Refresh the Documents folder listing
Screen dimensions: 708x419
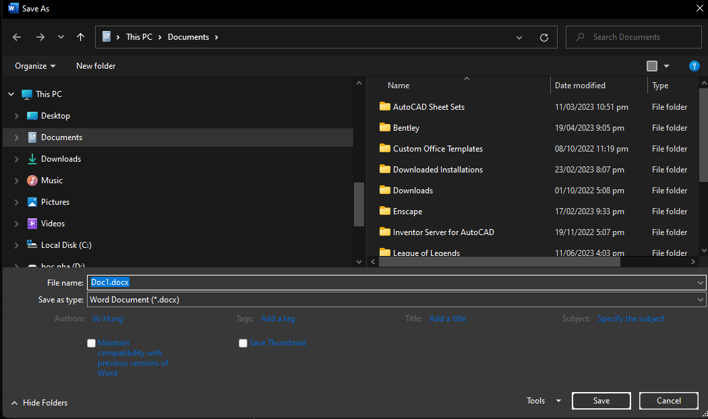point(544,38)
